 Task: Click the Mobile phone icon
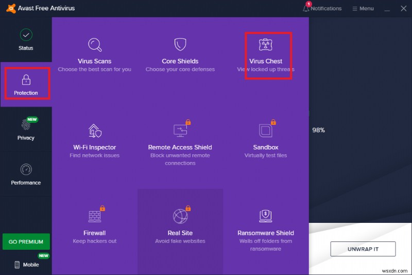[17, 265]
